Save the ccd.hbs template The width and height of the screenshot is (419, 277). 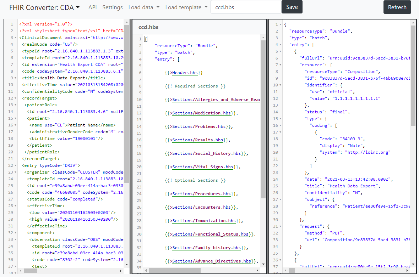tap(292, 7)
